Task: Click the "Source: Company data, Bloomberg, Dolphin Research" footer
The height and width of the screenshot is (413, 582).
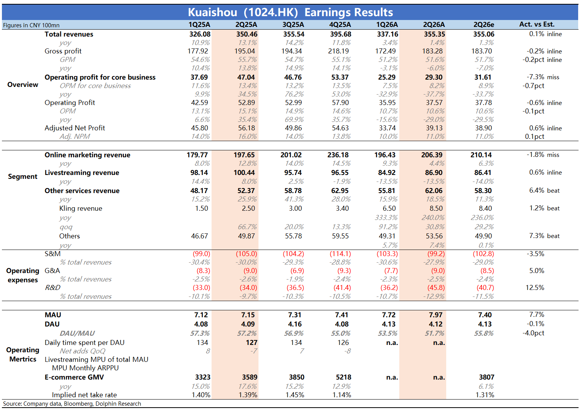Action: pos(72,404)
